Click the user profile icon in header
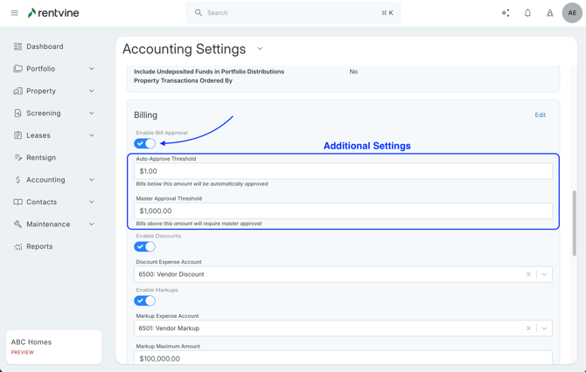The image size is (586, 372). [549, 13]
